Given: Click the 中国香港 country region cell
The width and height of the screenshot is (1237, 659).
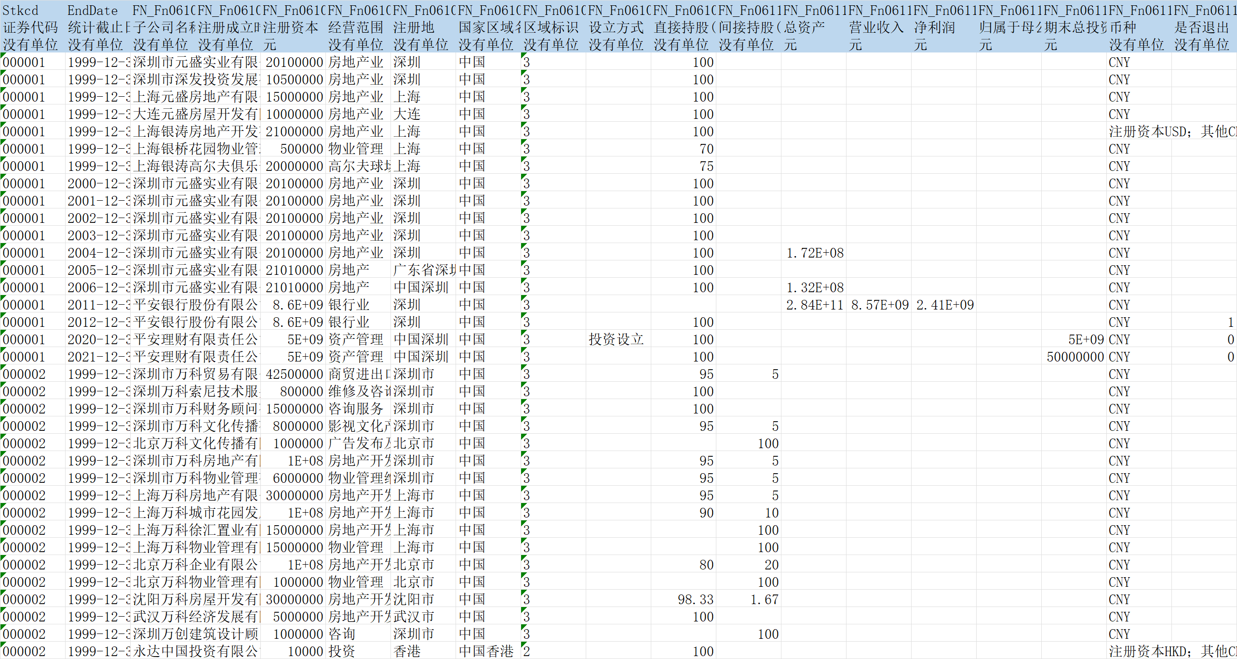Looking at the screenshot, I should tap(487, 651).
